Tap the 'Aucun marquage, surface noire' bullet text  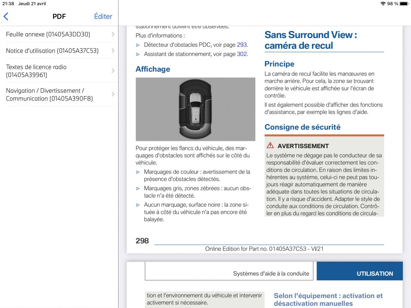pyautogui.click(x=196, y=212)
